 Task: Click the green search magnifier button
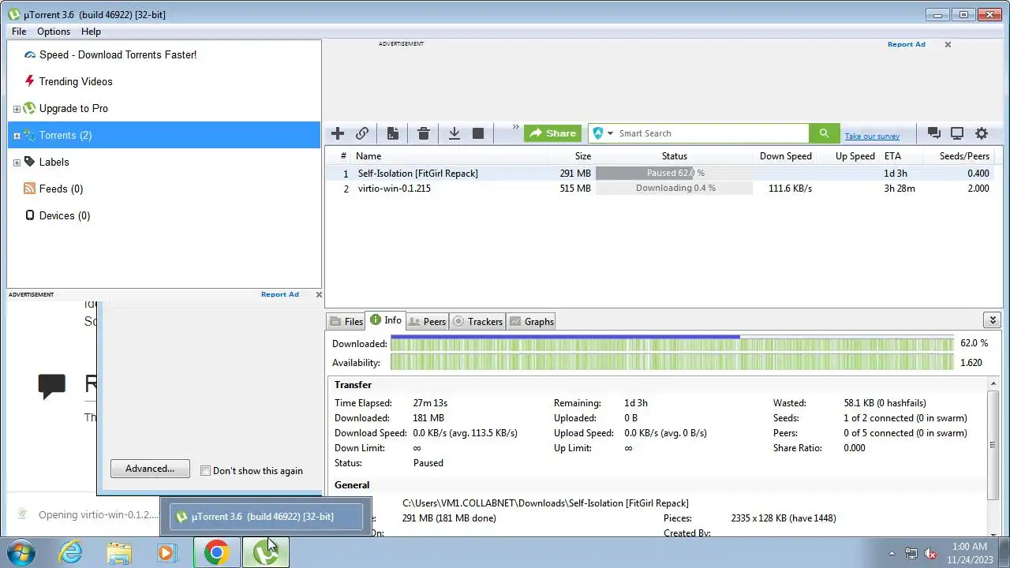[x=824, y=133]
